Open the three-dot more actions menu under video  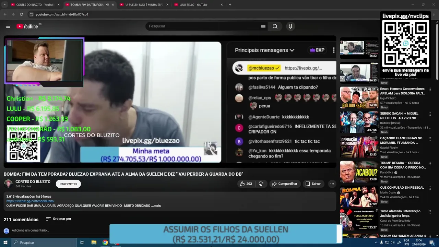[332, 184]
